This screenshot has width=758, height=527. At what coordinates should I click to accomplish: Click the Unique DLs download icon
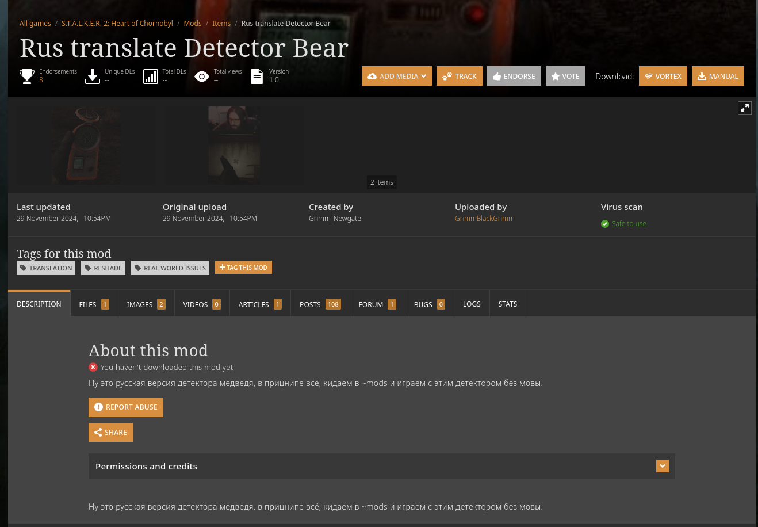coord(93,77)
